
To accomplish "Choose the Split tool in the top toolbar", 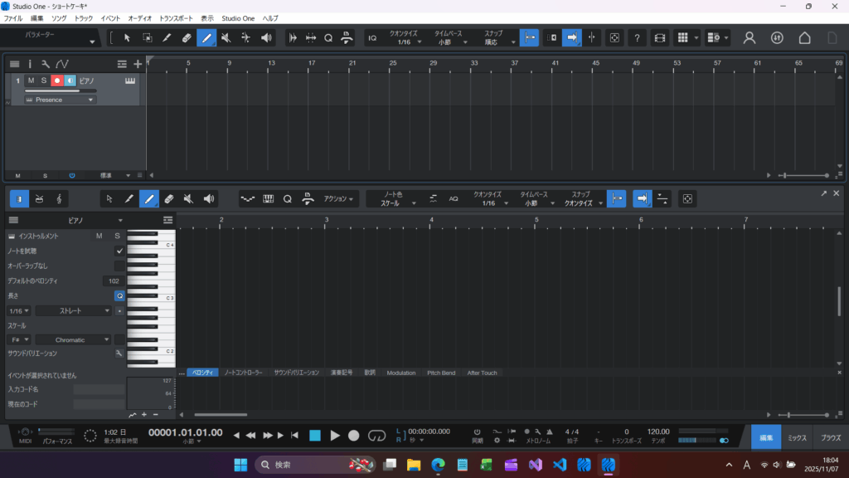I will click(246, 37).
